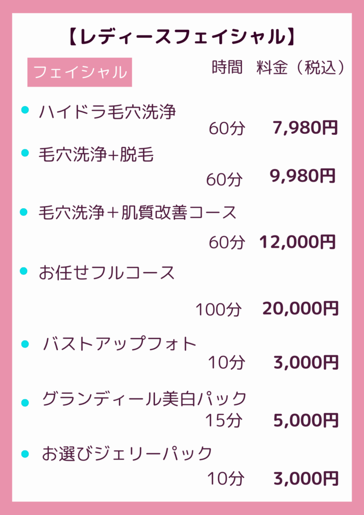Viewport: 364px width, 515px height.
Task: Click the 【レディースフェイシャル】 heading
Action: (x=181, y=37)
